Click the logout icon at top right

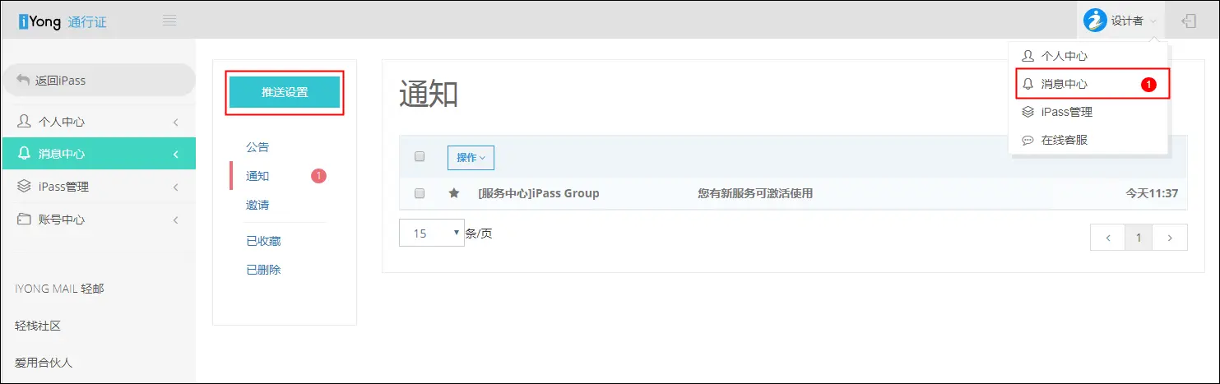pyautogui.click(x=1189, y=21)
